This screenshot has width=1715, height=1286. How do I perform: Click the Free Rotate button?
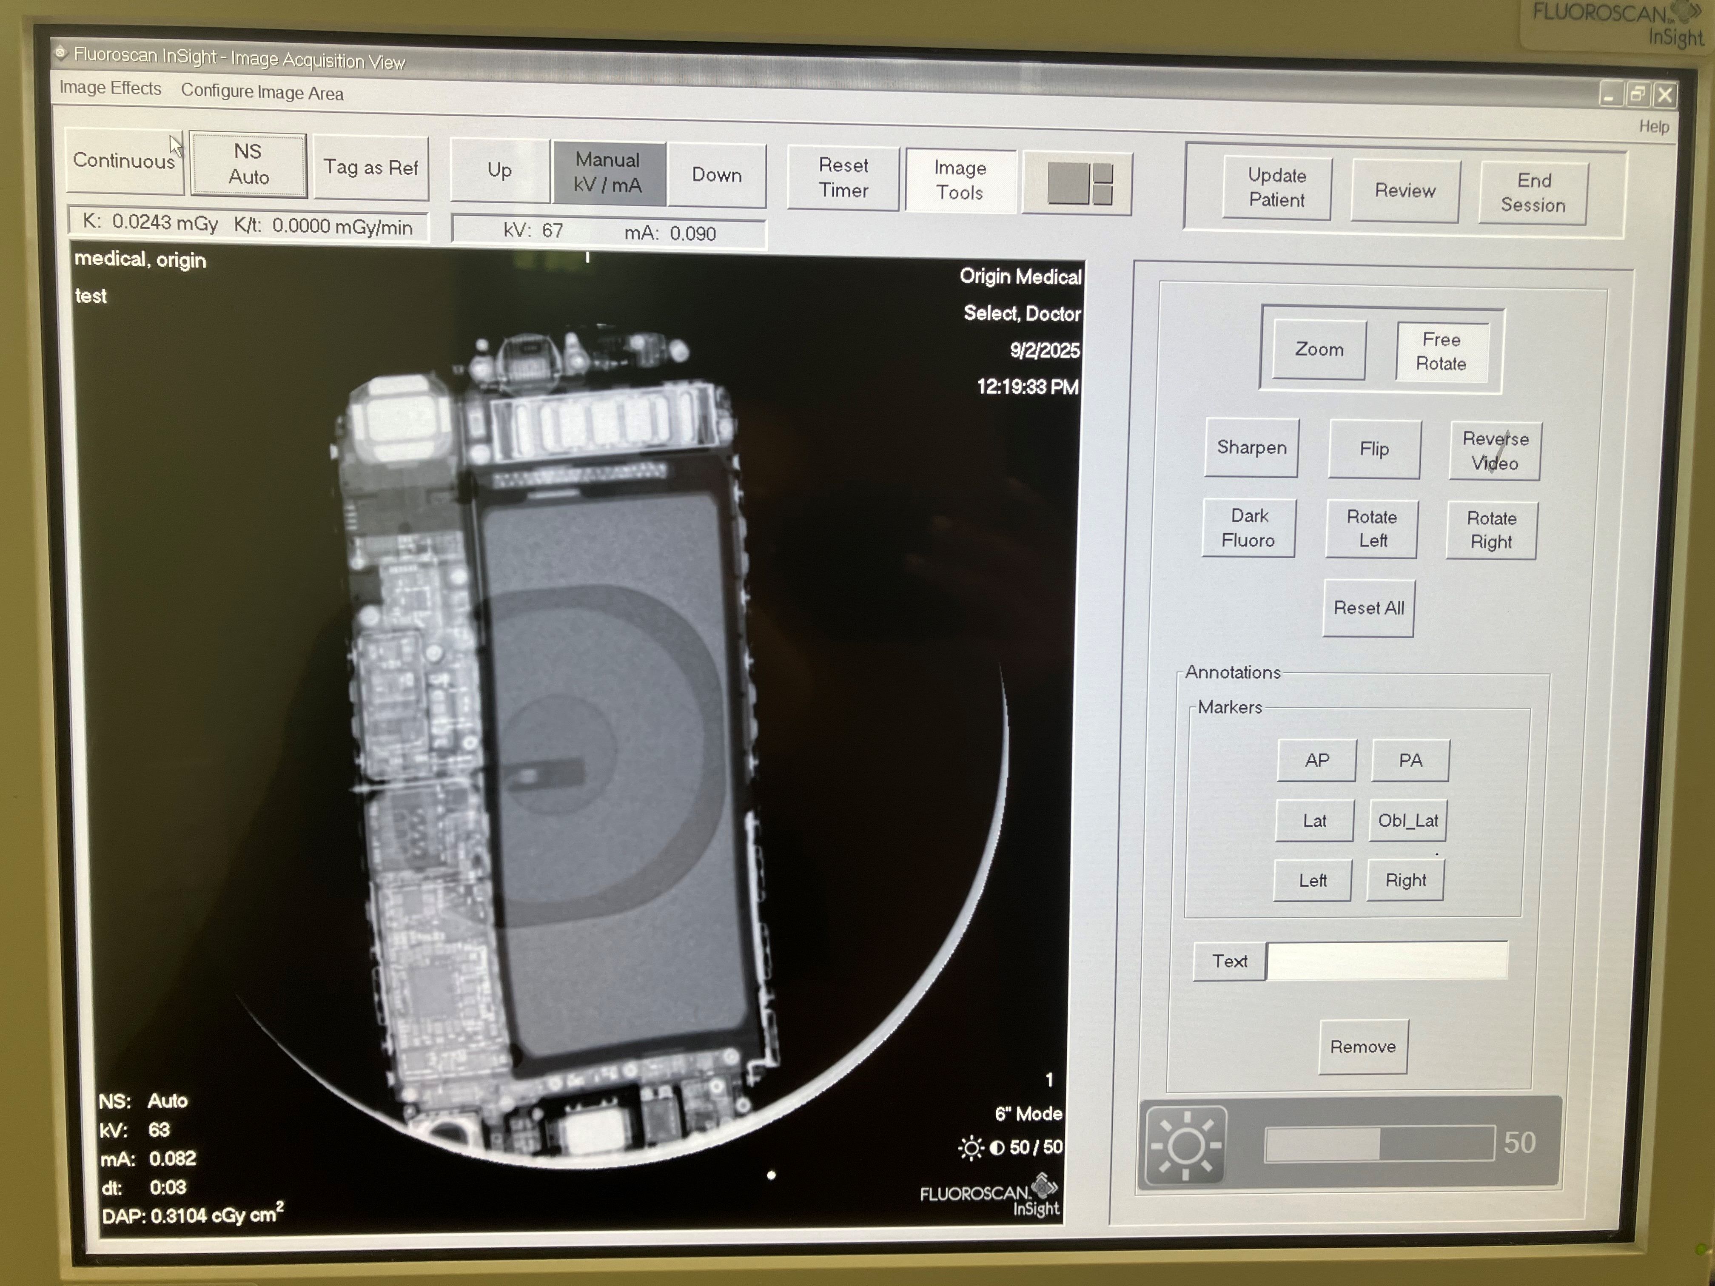1442,351
